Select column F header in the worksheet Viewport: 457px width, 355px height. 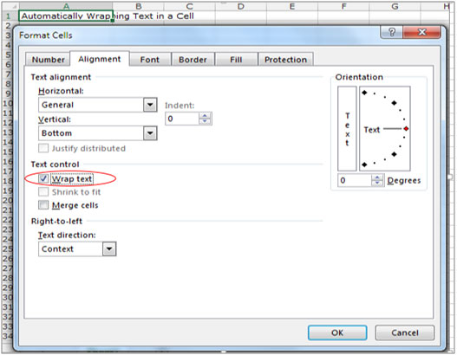coord(343,6)
